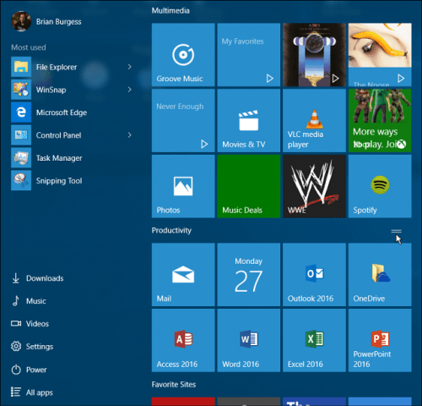Open the Groove Music tile

pos(183,55)
